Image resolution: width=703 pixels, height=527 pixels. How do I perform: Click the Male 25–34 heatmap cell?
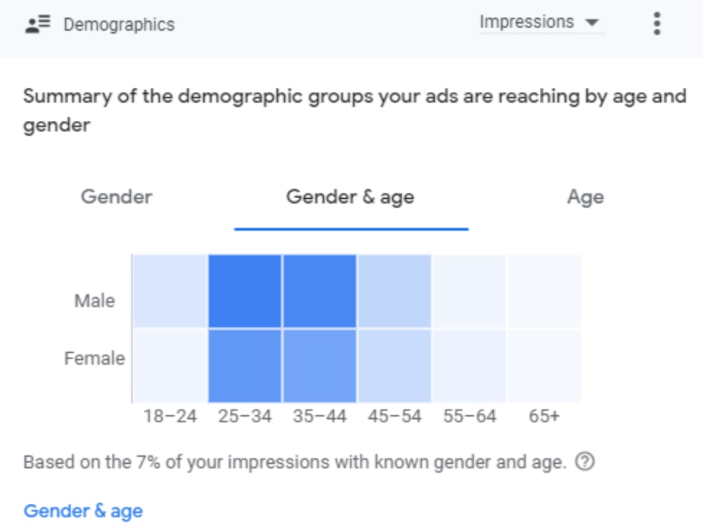click(x=245, y=292)
